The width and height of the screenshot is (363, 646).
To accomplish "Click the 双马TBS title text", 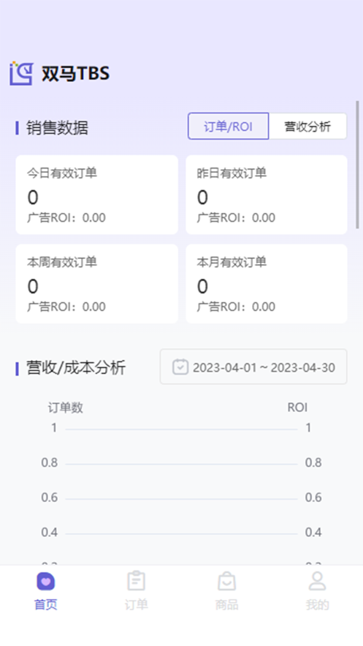I will pos(76,74).
